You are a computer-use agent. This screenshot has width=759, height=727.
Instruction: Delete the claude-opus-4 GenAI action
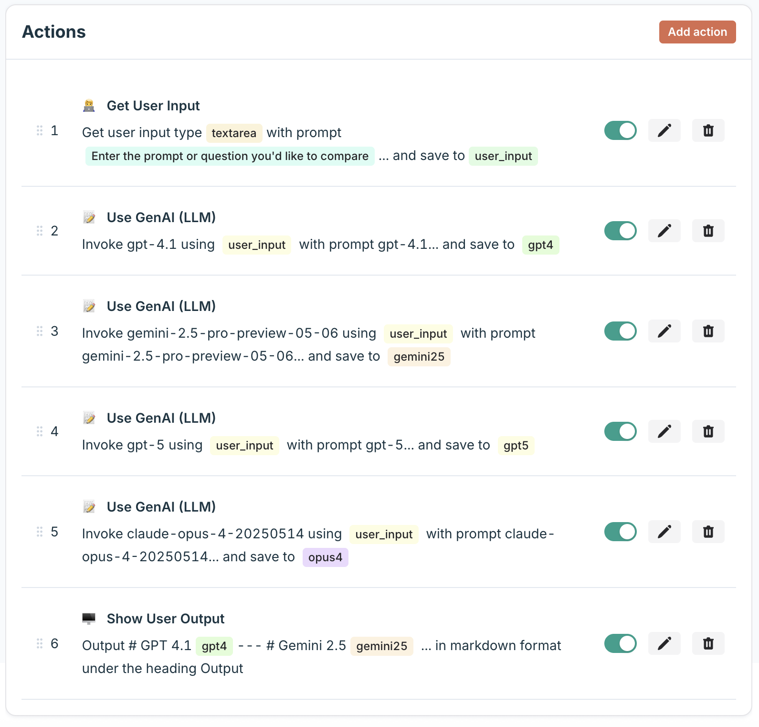click(708, 532)
